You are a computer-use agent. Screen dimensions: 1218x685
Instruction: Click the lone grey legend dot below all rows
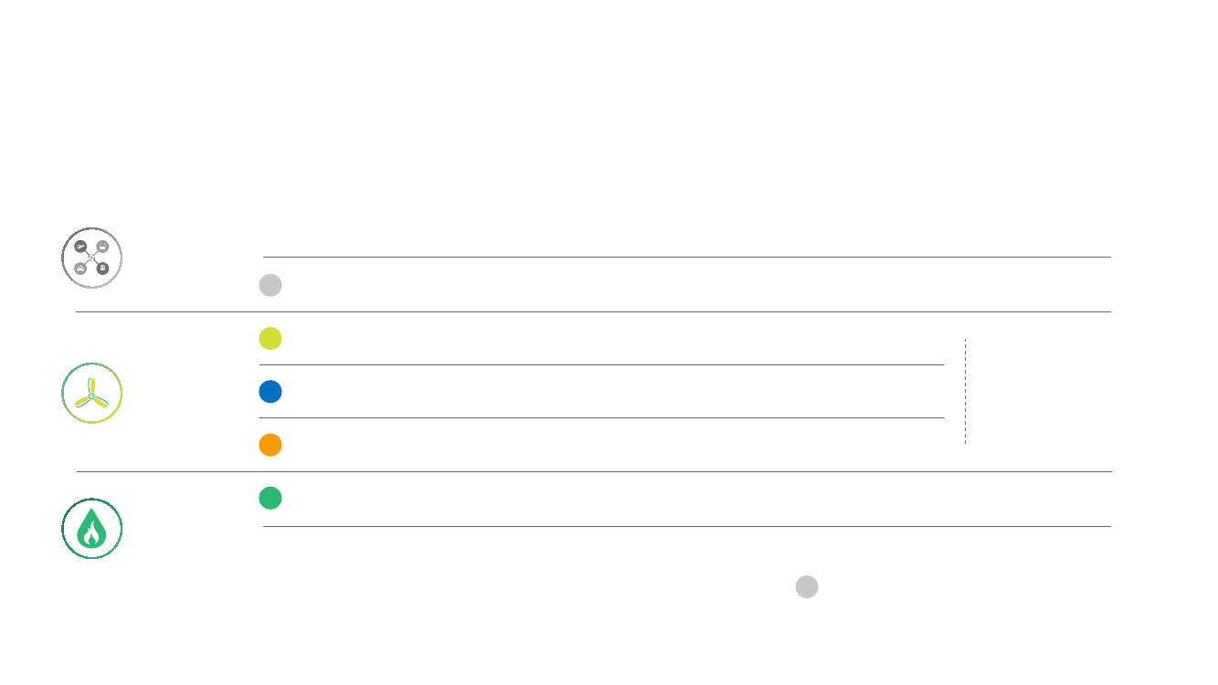[807, 587]
